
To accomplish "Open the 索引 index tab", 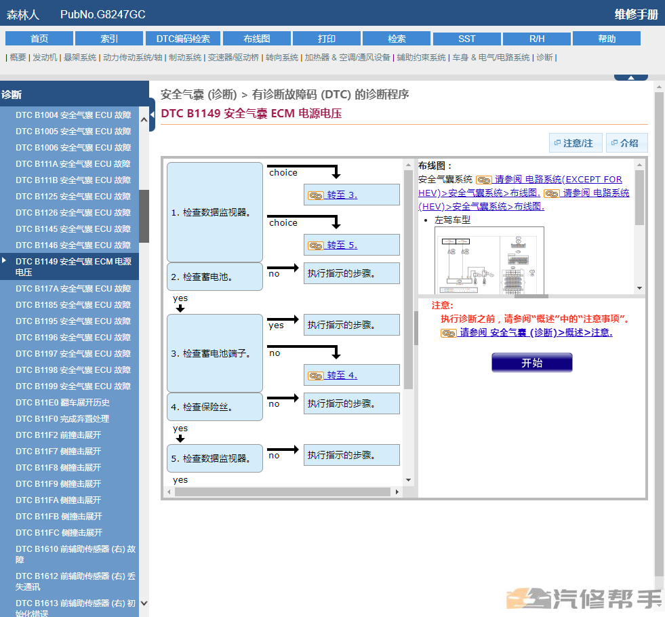I will [109, 39].
